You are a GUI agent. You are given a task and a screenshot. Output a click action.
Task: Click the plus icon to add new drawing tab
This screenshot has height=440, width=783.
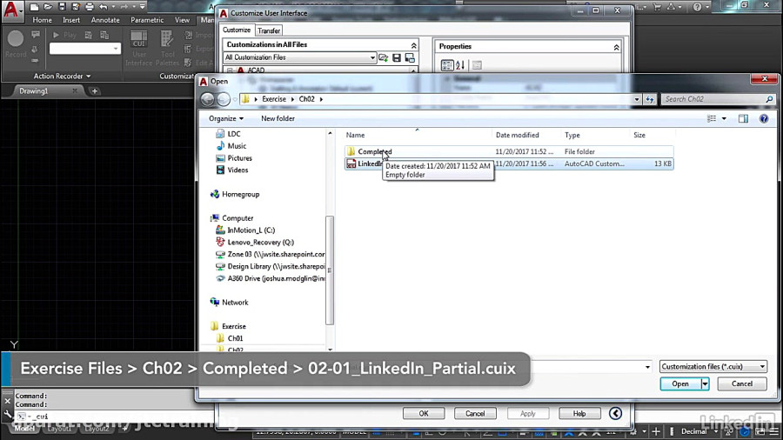[94, 90]
